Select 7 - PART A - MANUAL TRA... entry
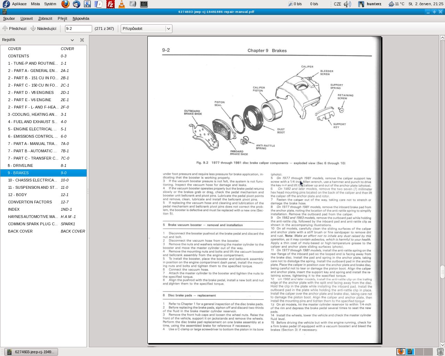This screenshot has height=356, width=445. pos(43,144)
